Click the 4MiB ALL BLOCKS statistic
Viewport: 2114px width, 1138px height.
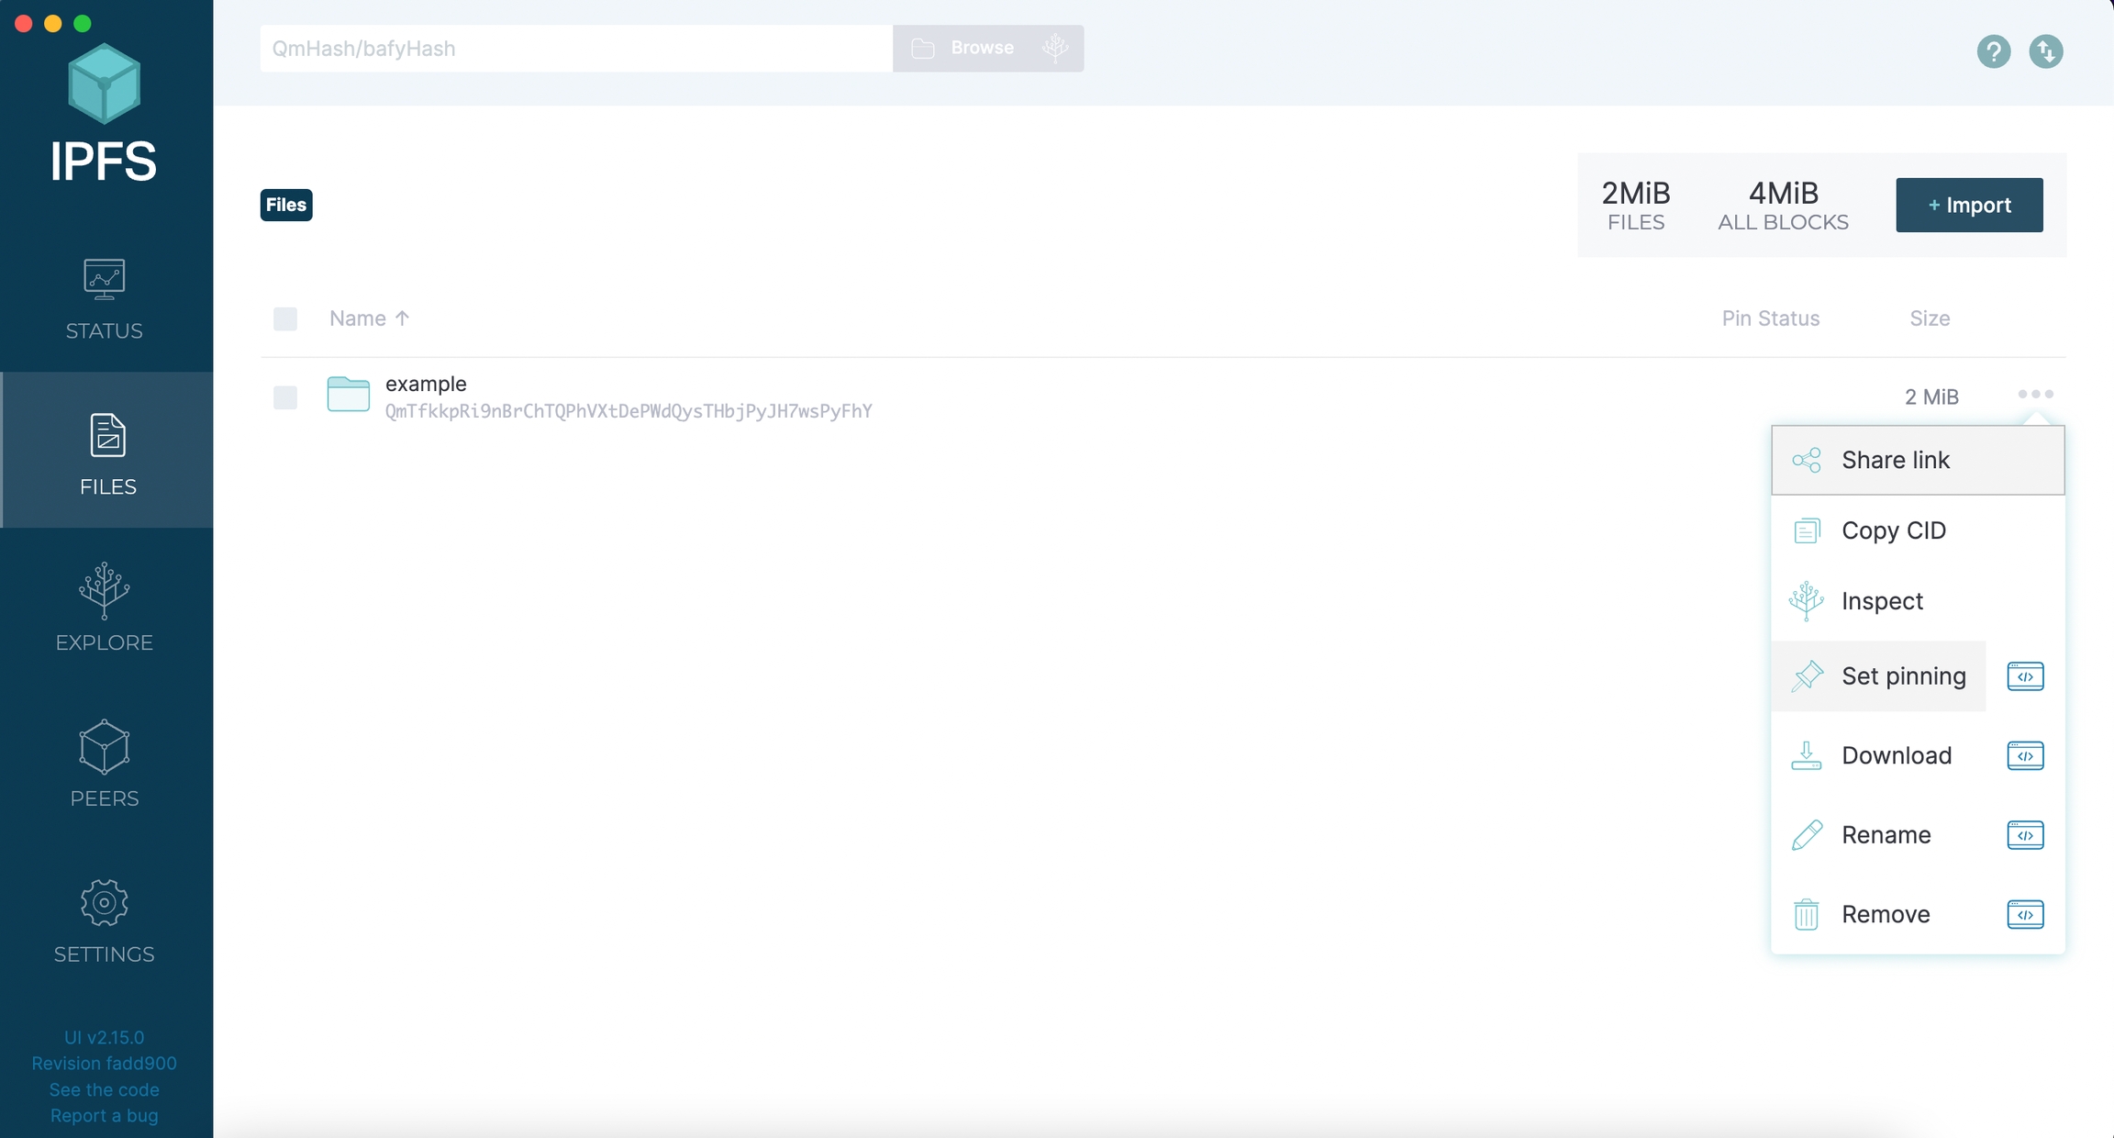(x=1783, y=205)
